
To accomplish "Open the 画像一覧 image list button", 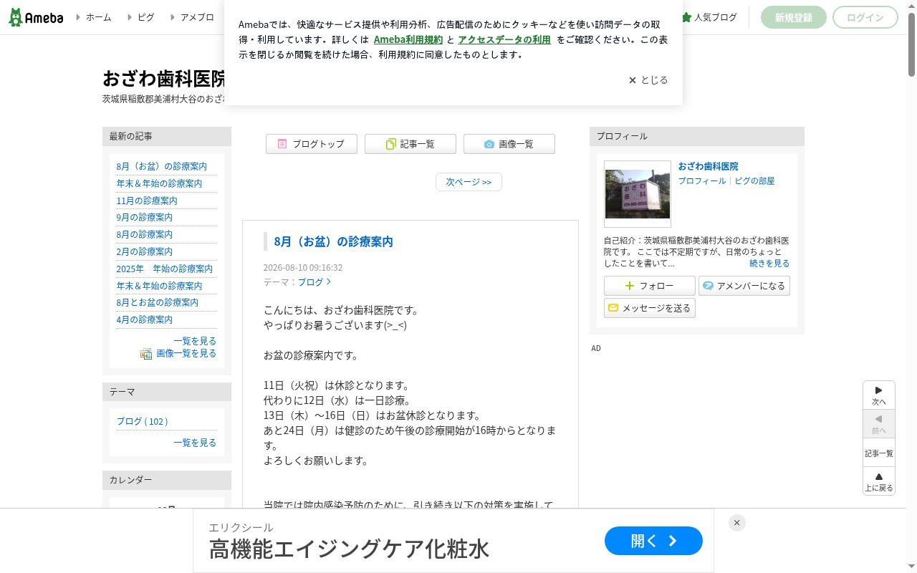I will [x=509, y=144].
